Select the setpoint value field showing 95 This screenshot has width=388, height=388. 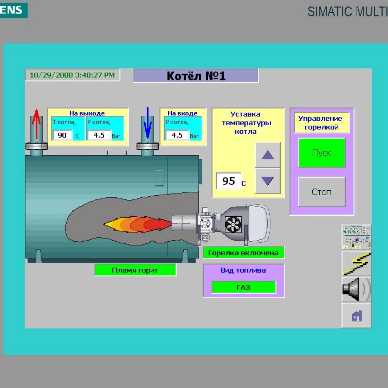point(228,181)
